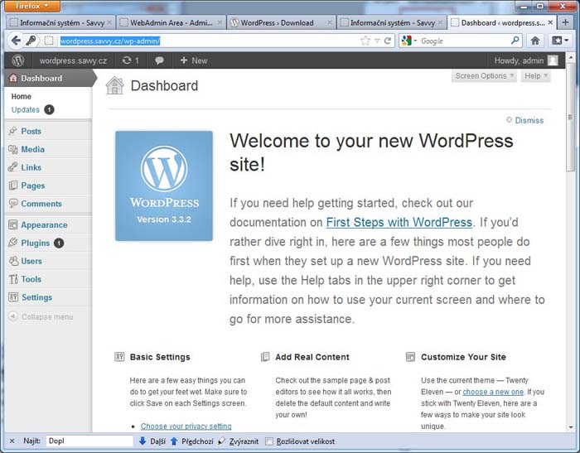Close the current Dashboard tab
This screenshot has height=453, width=580.
pyautogui.click(x=550, y=22)
